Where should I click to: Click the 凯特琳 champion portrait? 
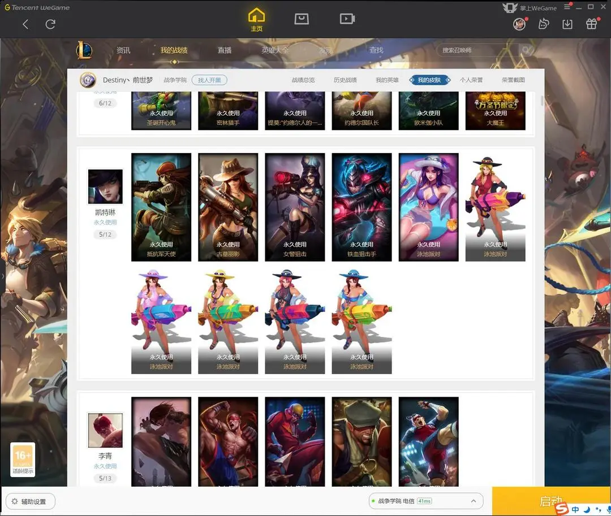tap(105, 187)
